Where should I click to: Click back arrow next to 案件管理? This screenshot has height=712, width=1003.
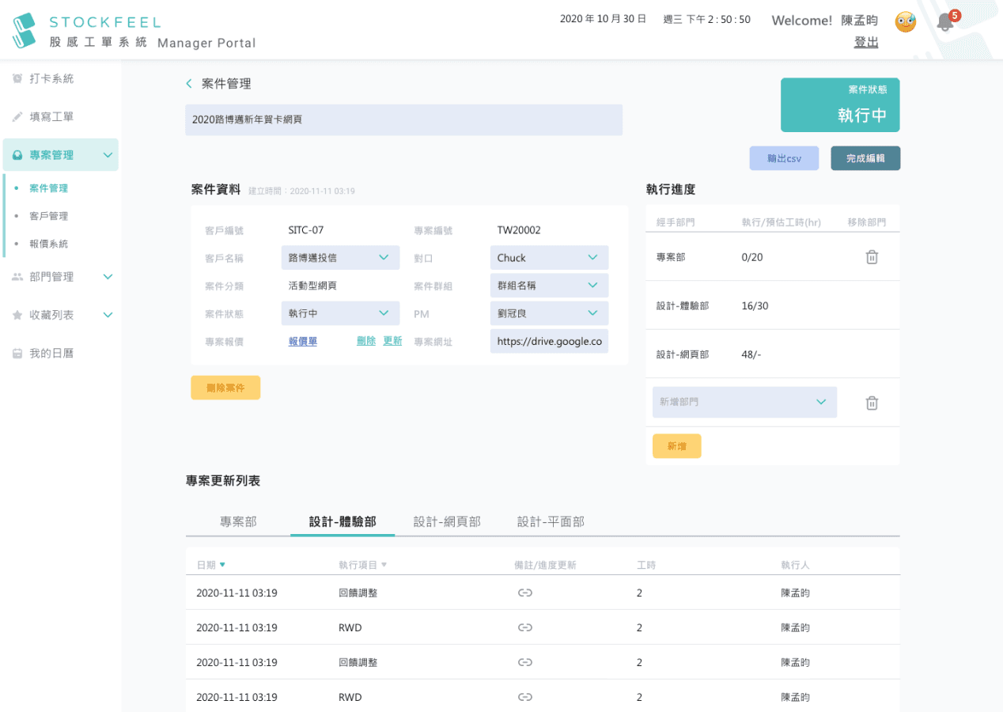189,84
